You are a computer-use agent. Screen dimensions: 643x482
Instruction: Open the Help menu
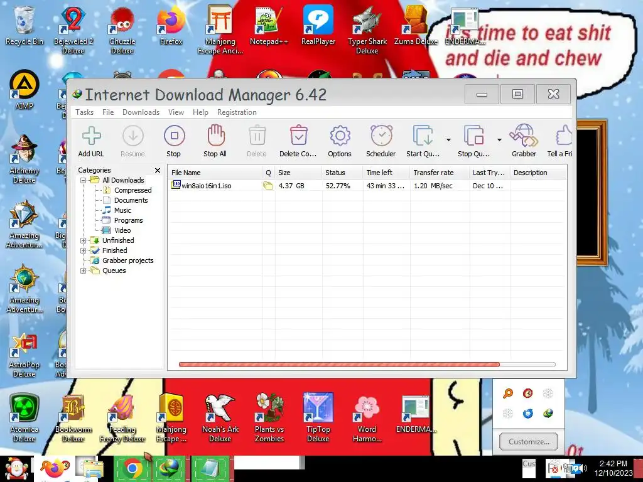[200, 112]
